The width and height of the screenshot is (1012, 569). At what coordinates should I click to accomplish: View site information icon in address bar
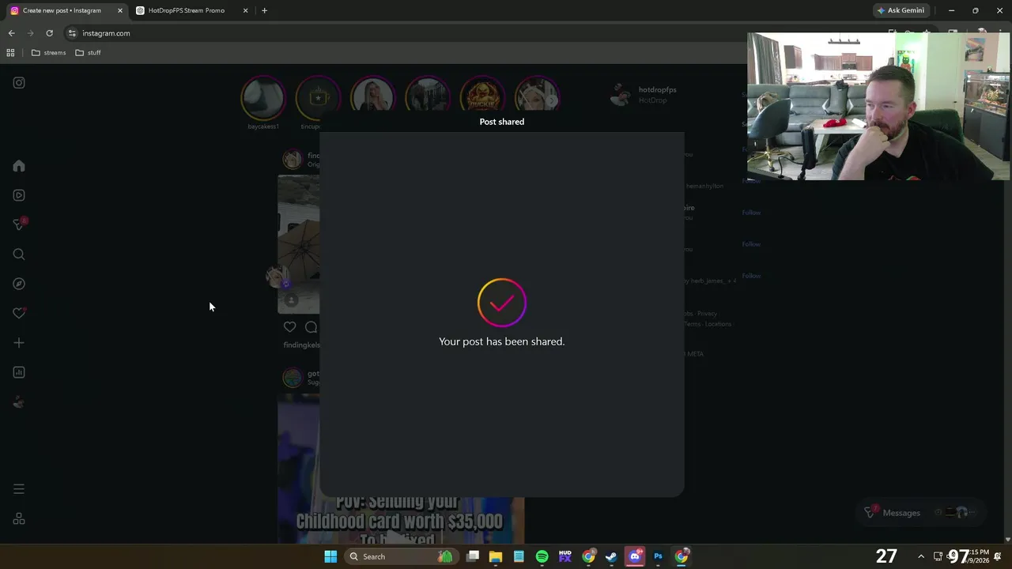pos(72,33)
